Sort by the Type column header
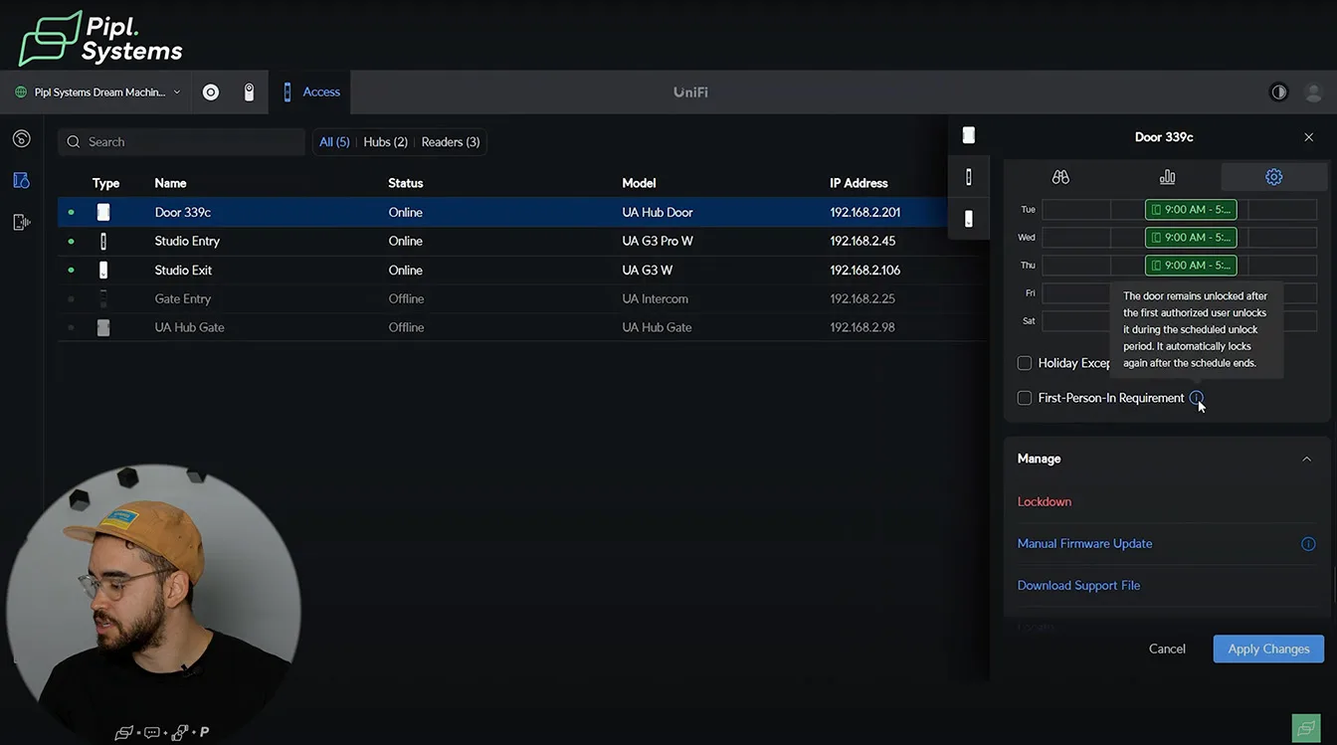The height and width of the screenshot is (745, 1337). click(105, 183)
